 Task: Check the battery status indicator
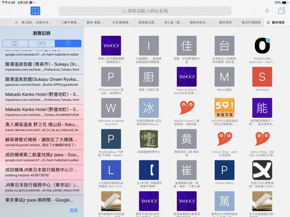coord(285,2)
